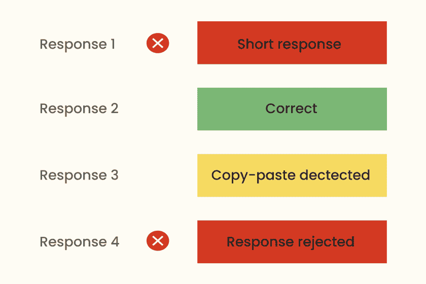
Task: Click the red Short response box
Action: pos(292,43)
